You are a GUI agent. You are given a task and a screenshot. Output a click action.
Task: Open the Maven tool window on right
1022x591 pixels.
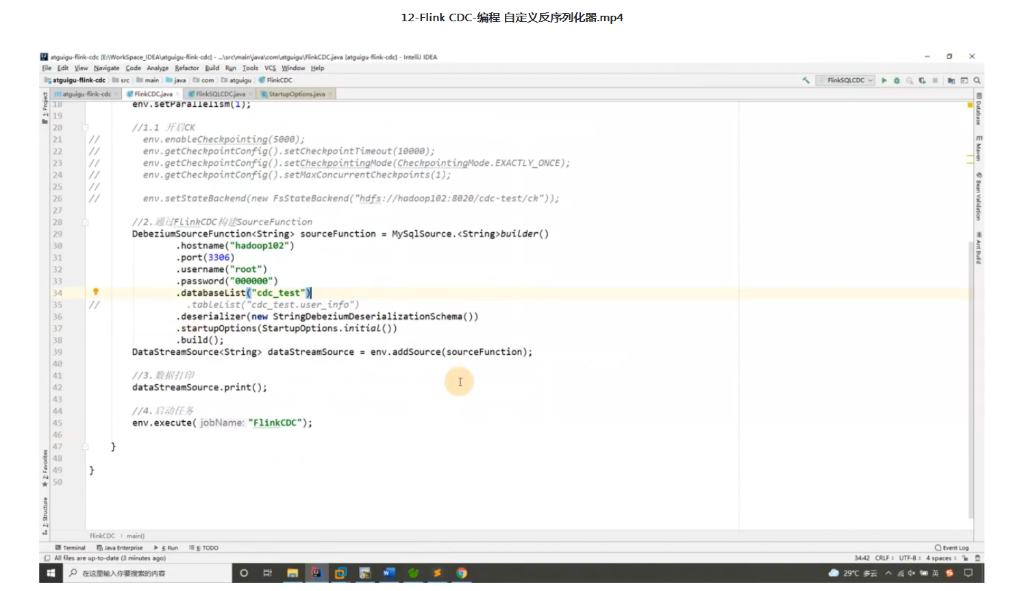click(x=979, y=148)
